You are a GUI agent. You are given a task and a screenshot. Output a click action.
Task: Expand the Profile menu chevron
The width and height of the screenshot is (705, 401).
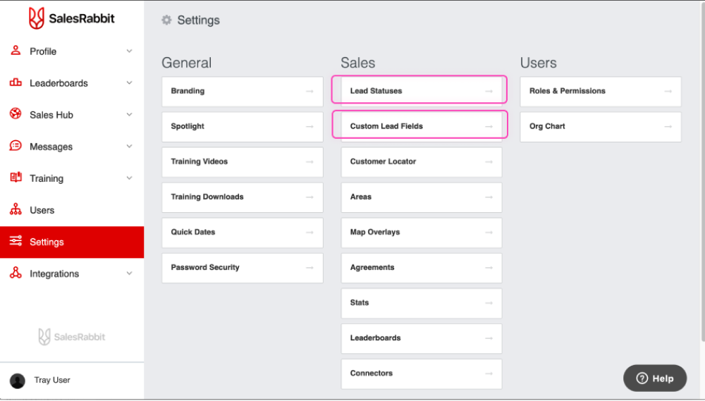129,51
